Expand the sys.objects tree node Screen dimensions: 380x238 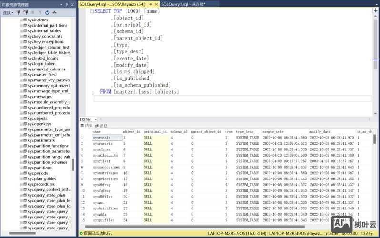click(x=21, y=119)
